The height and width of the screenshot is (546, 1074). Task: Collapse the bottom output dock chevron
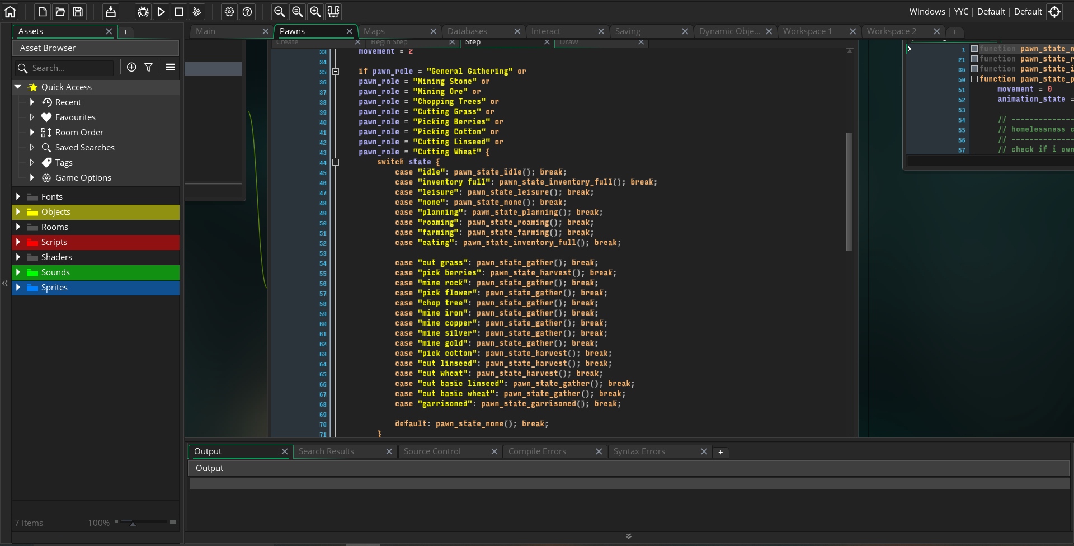629,536
